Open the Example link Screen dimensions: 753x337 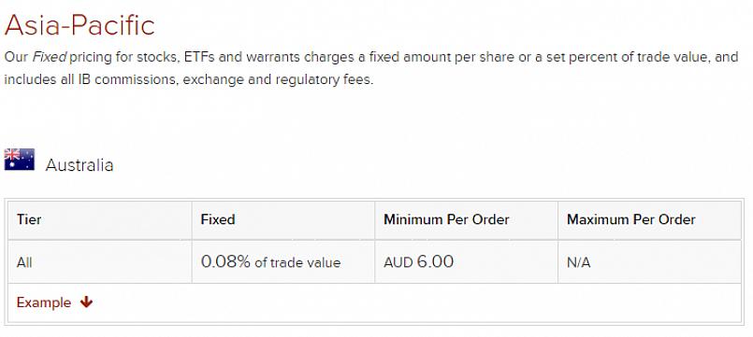pyautogui.click(x=44, y=302)
